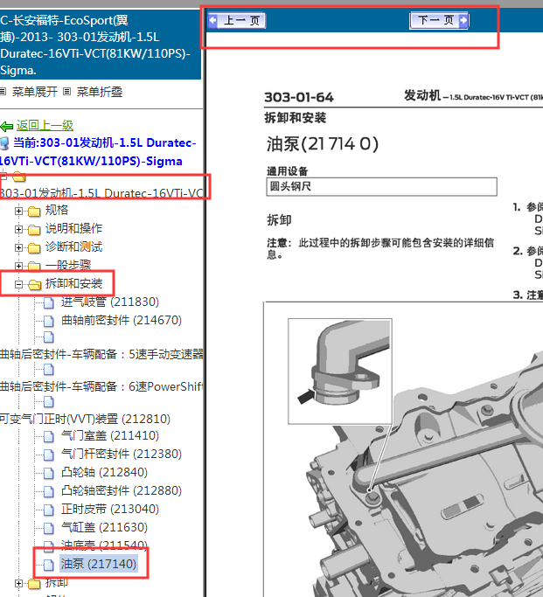Click the 圆头钢尺 equipment field
The width and height of the screenshot is (543, 597).
coord(381,186)
